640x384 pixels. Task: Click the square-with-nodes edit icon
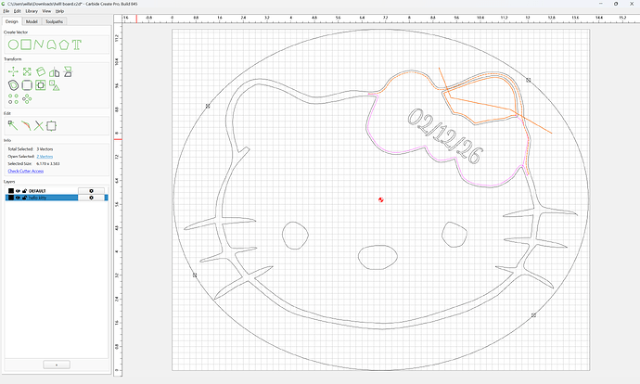tap(51, 126)
